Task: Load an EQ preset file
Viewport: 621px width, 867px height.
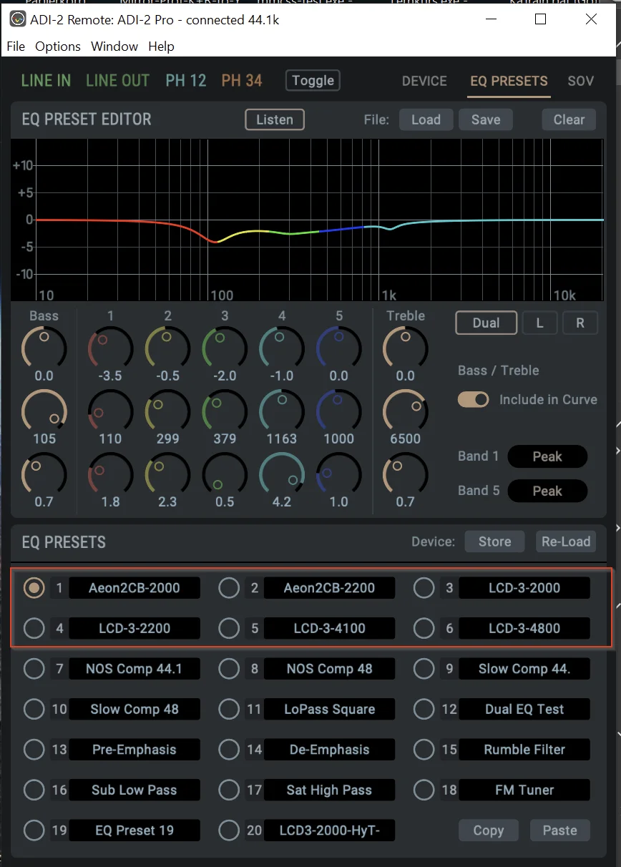Action: (x=426, y=119)
